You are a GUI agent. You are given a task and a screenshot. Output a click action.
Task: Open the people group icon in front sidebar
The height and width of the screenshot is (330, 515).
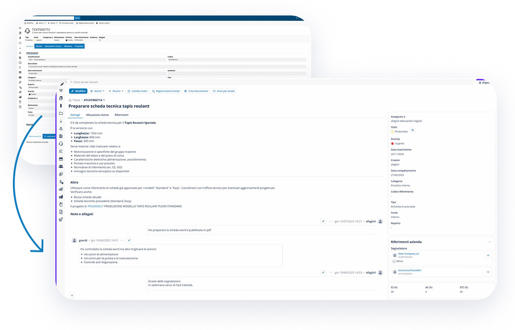coord(61,166)
